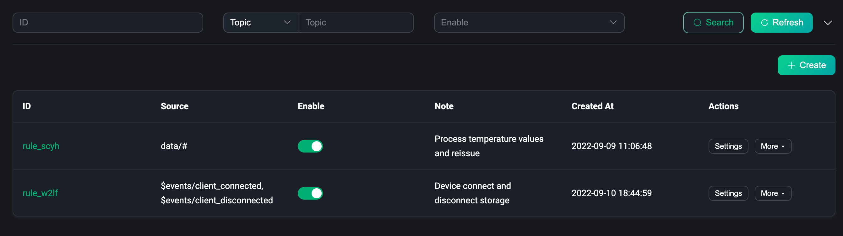Open the rule_scyh rule link
Viewport: 843px width, 236px height.
coord(41,146)
